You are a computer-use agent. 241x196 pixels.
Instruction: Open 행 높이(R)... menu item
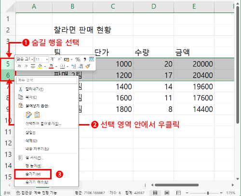46,166
